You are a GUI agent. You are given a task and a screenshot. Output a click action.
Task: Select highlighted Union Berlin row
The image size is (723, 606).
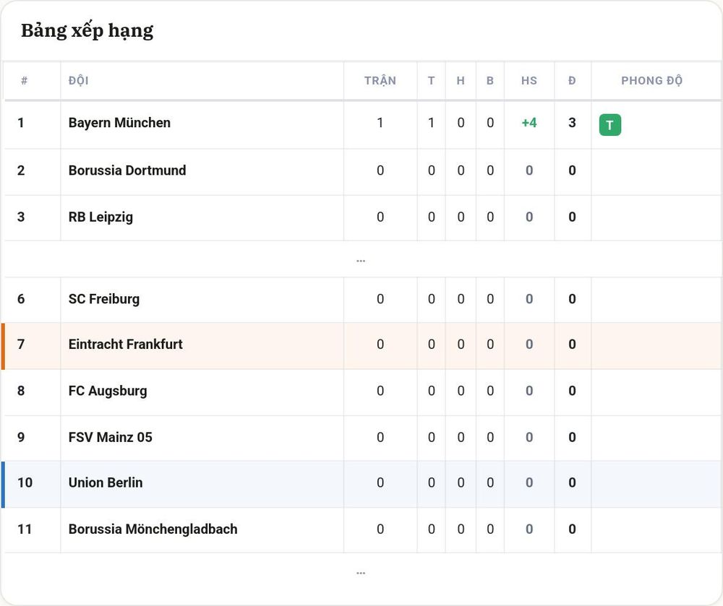[362, 485]
